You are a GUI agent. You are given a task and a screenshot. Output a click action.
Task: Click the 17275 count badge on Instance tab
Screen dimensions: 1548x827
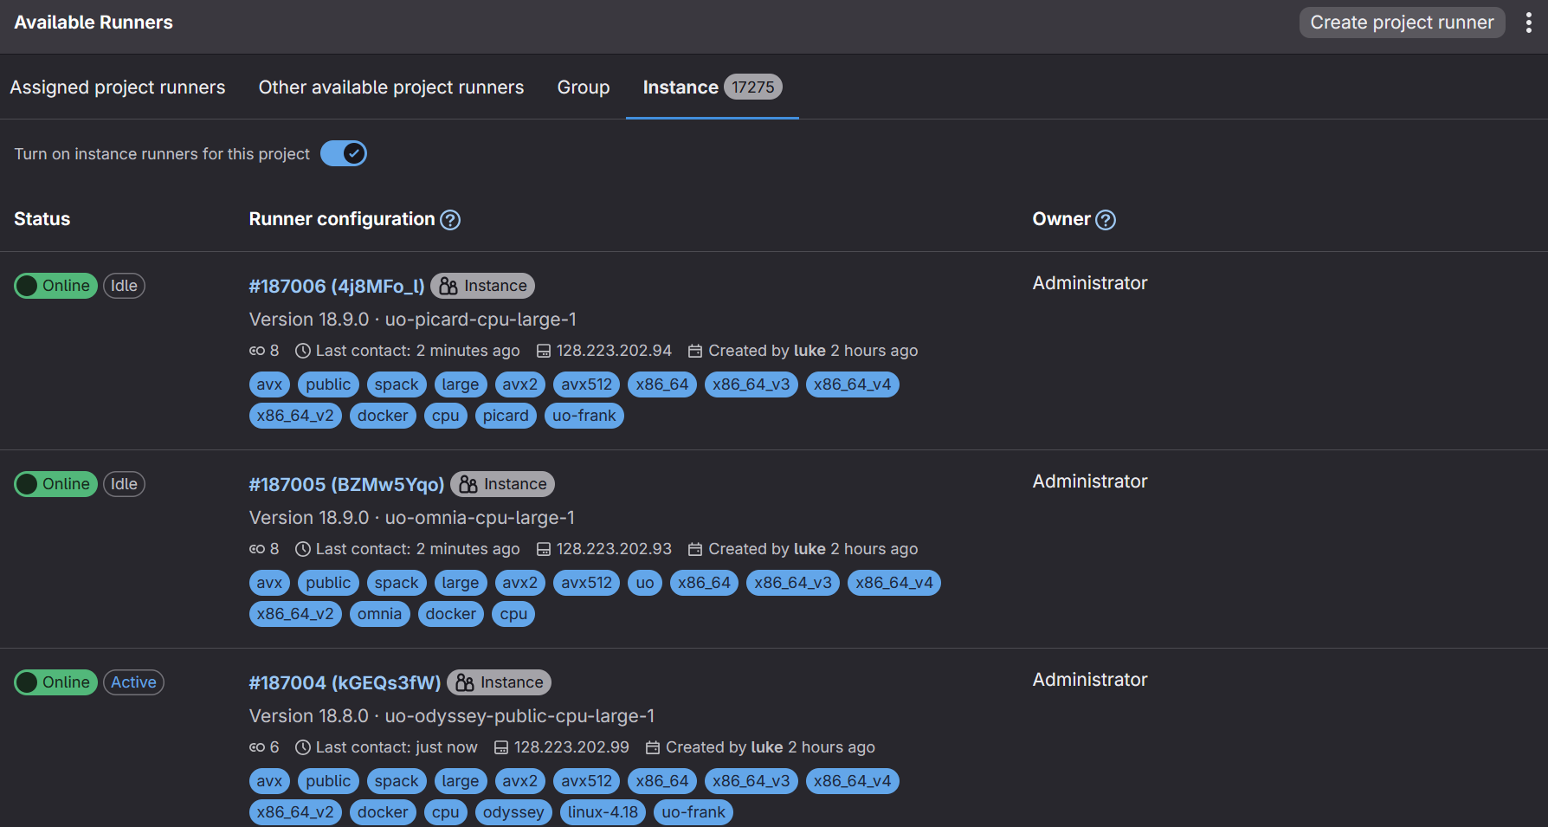(x=753, y=87)
